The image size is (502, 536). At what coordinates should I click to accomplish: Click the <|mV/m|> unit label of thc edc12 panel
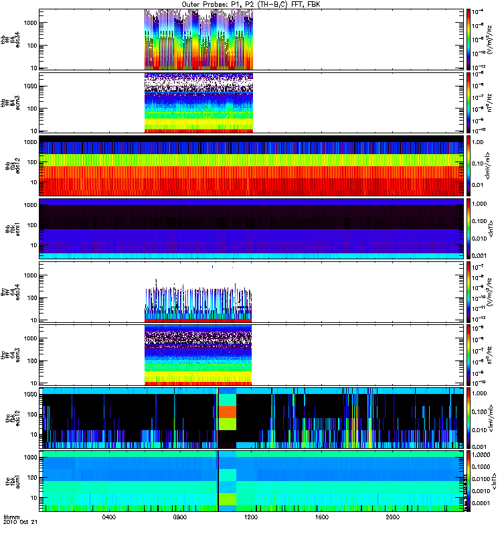[492, 418]
